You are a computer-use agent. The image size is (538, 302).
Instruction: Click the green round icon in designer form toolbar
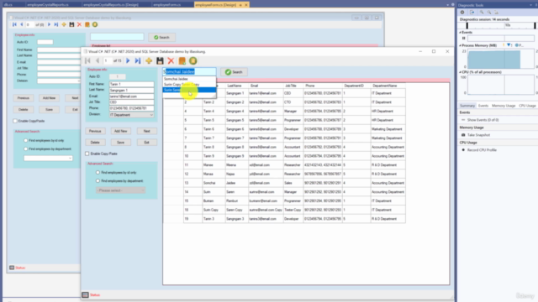[x=95, y=24]
